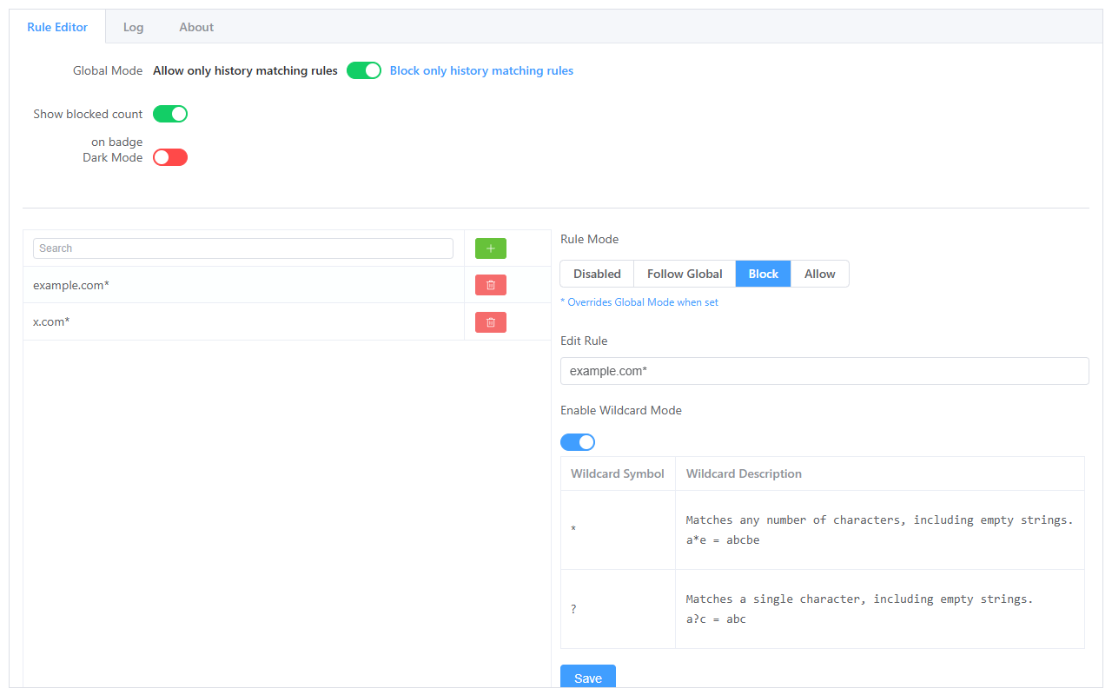Click the 'Wildcard Symbol' column header
Image resolution: width=1112 pixels, height=695 pixels.
point(618,473)
